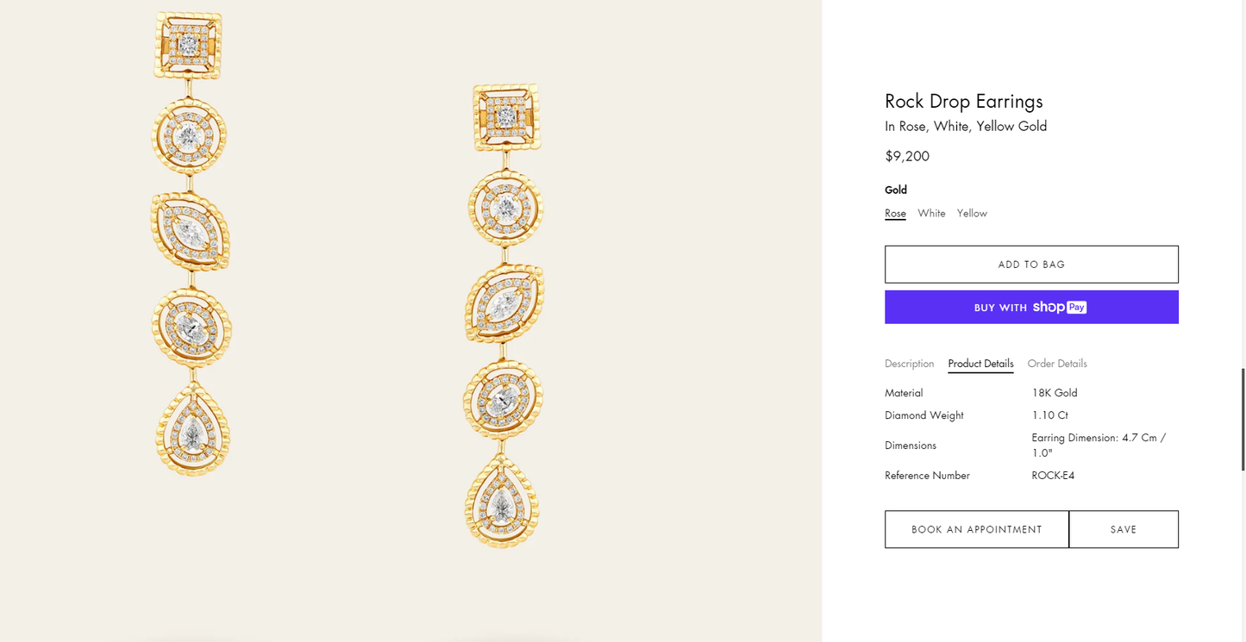Buy with Shop Pay
The width and height of the screenshot is (1246, 642).
click(x=1031, y=308)
